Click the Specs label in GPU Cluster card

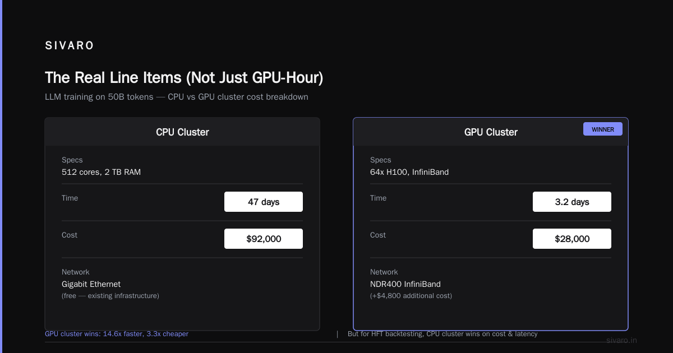381,160
